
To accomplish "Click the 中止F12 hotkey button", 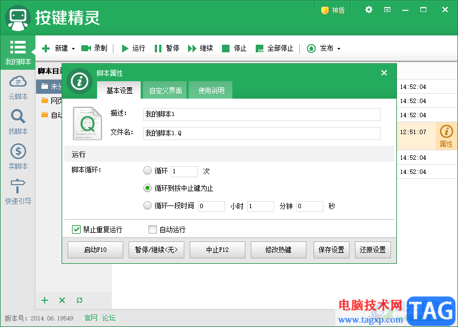I will 218,250.
